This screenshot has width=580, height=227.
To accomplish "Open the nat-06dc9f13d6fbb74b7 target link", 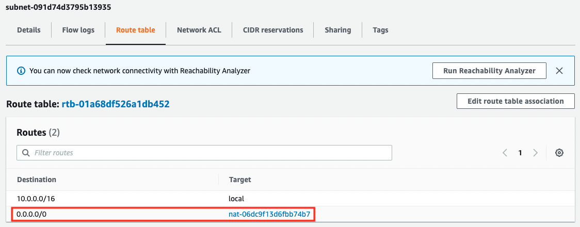I will pos(269,214).
